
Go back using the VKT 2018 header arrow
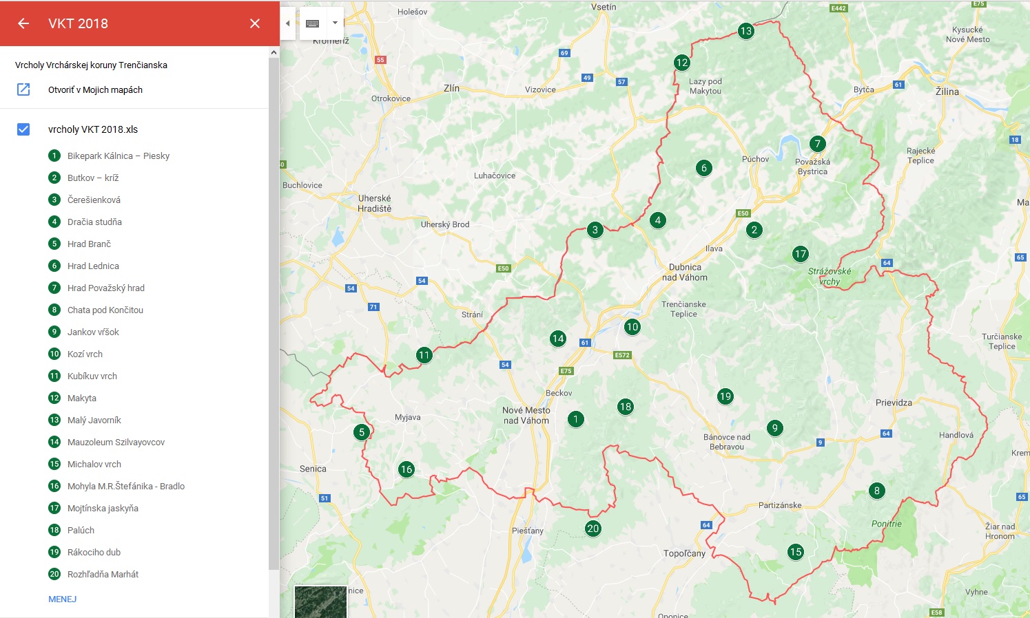point(23,23)
